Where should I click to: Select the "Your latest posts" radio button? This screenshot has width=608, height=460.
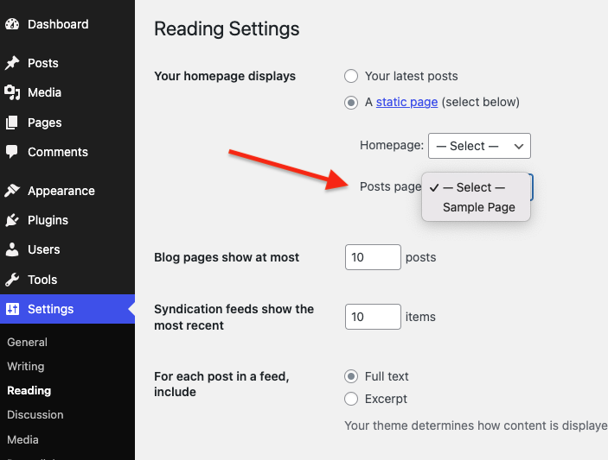[x=351, y=76]
